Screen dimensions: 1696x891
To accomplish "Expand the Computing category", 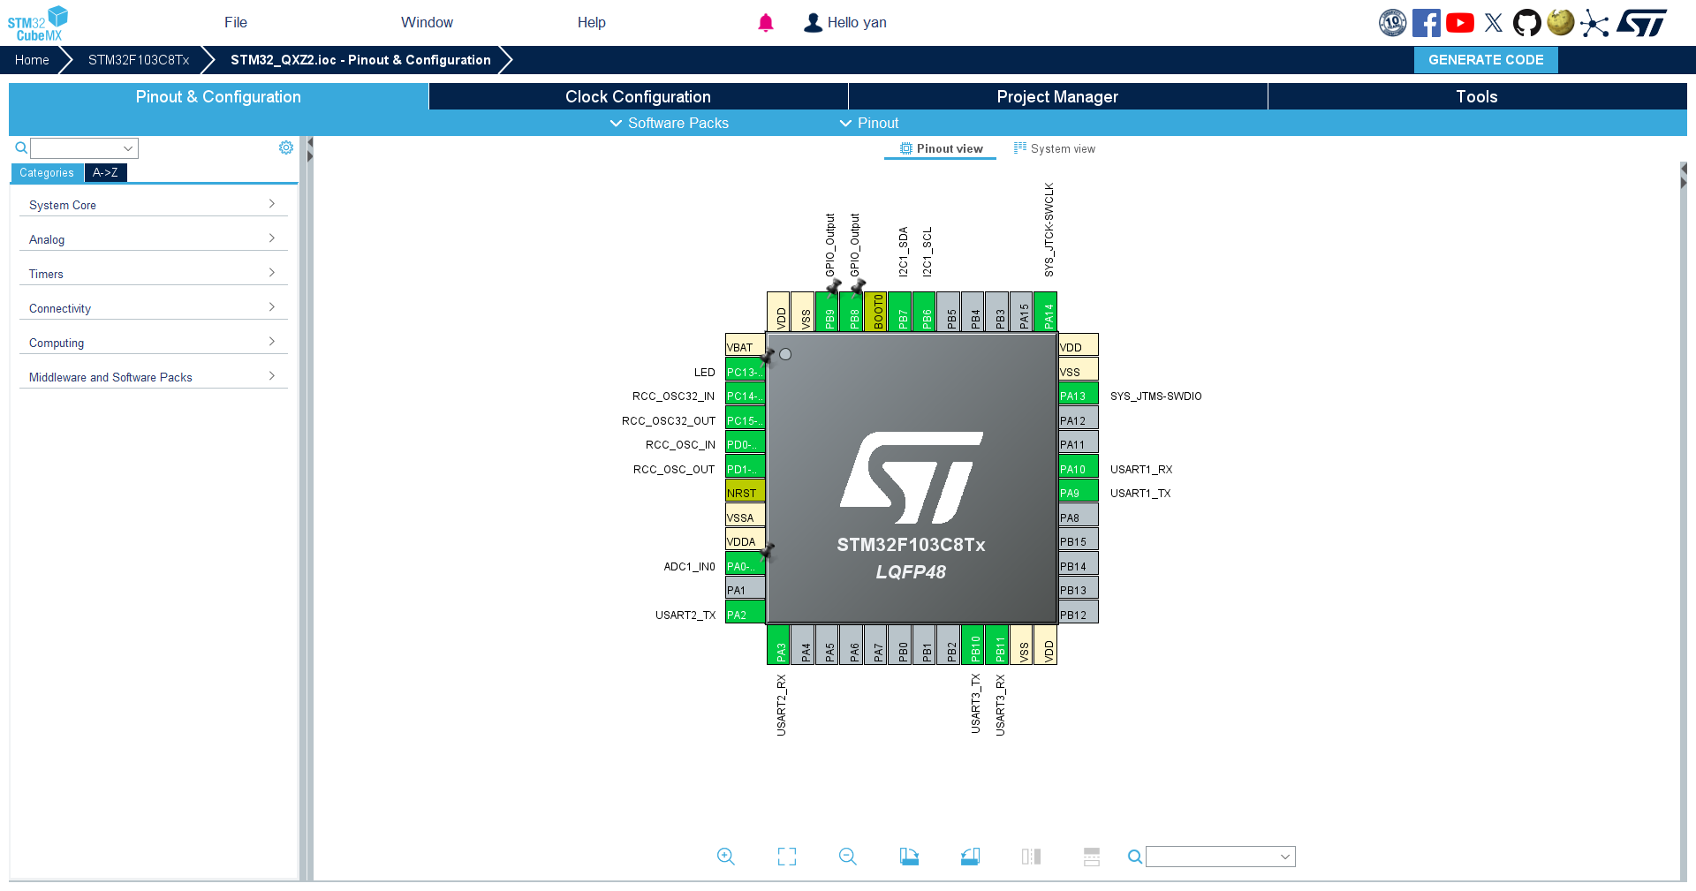I will pos(154,343).
